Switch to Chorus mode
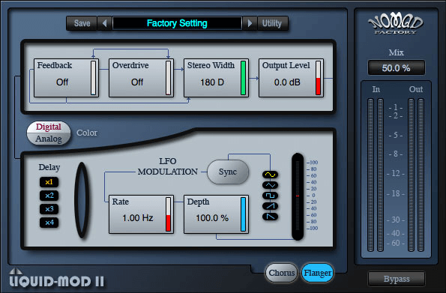 pos(282,273)
